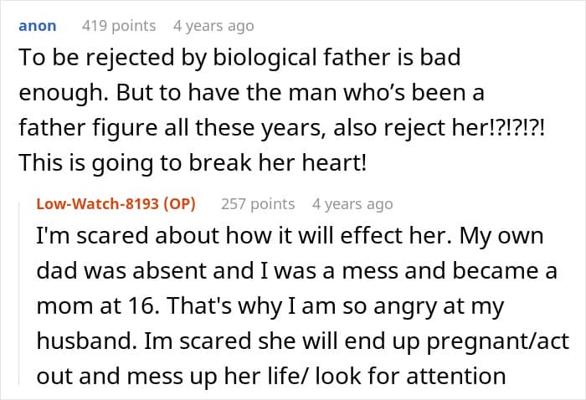Image resolution: width=586 pixels, height=400 pixels.
Task: Open the anon user profile link
Action: (38, 26)
